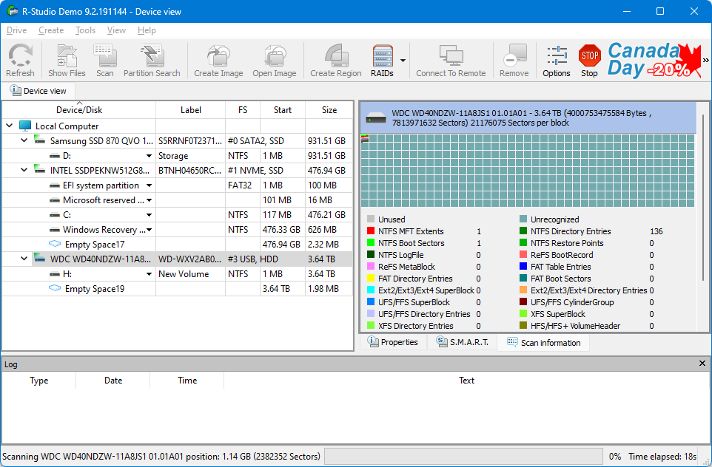Image resolution: width=712 pixels, height=467 pixels.
Task: Click the FAT Table Entries blue swatch
Action: tap(523, 266)
